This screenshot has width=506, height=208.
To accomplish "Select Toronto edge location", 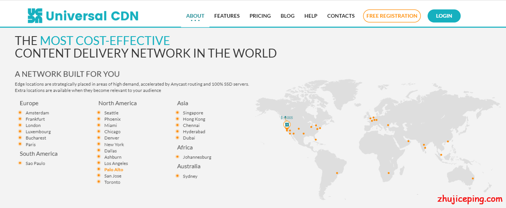I will click(112, 182).
